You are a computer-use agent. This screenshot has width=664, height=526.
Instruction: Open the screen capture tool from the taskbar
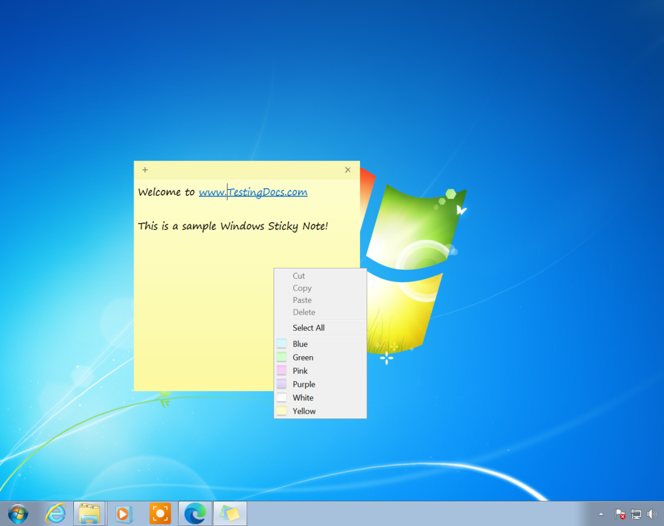pyautogui.click(x=160, y=512)
